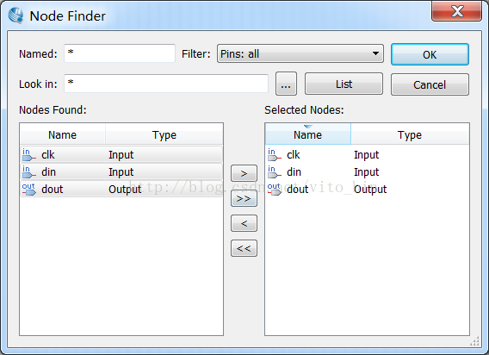Confirm selection with the OK button

pyautogui.click(x=430, y=54)
